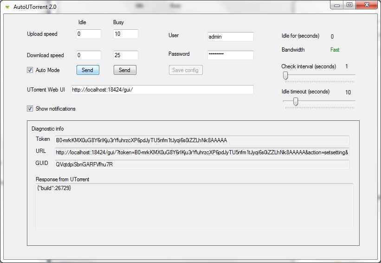Click the Idle column header
Image resolution: width=381 pixels, height=263 pixels.
tap(82, 22)
